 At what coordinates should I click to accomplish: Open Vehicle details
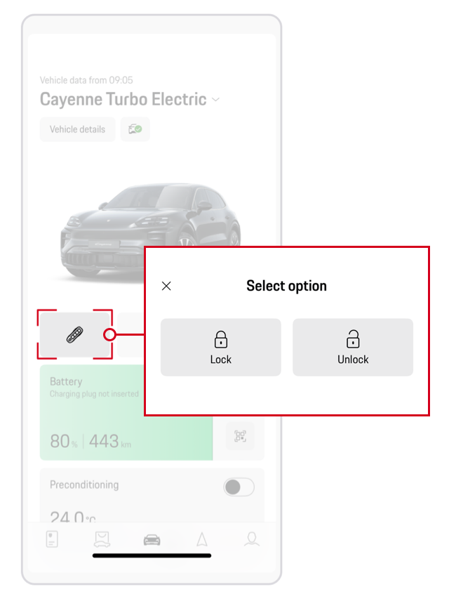click(76, 129)
